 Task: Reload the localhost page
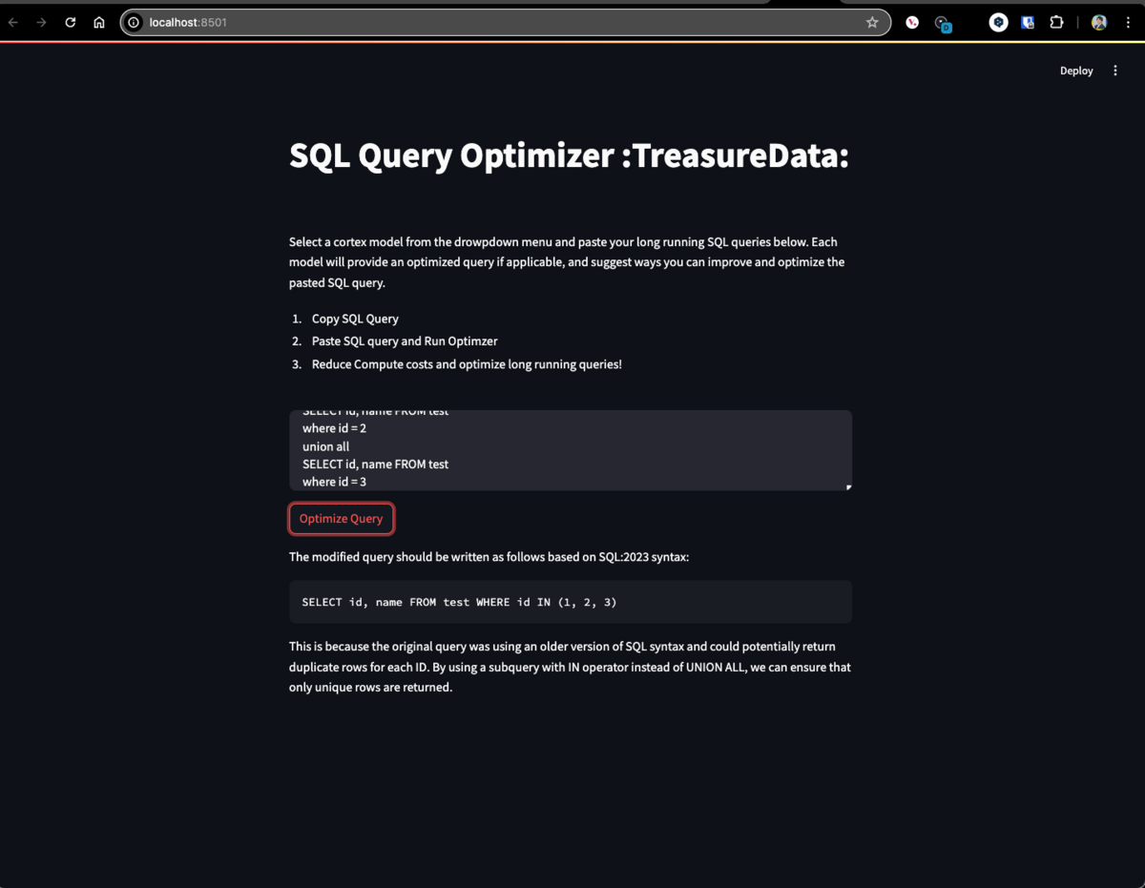point(70,22)
